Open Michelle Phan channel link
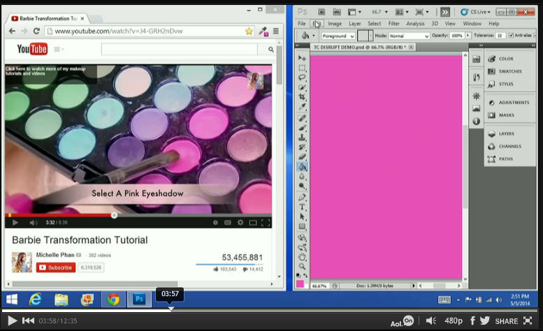Image resolution: width=543 pixels, height=331 pixels. click(55, 255)
